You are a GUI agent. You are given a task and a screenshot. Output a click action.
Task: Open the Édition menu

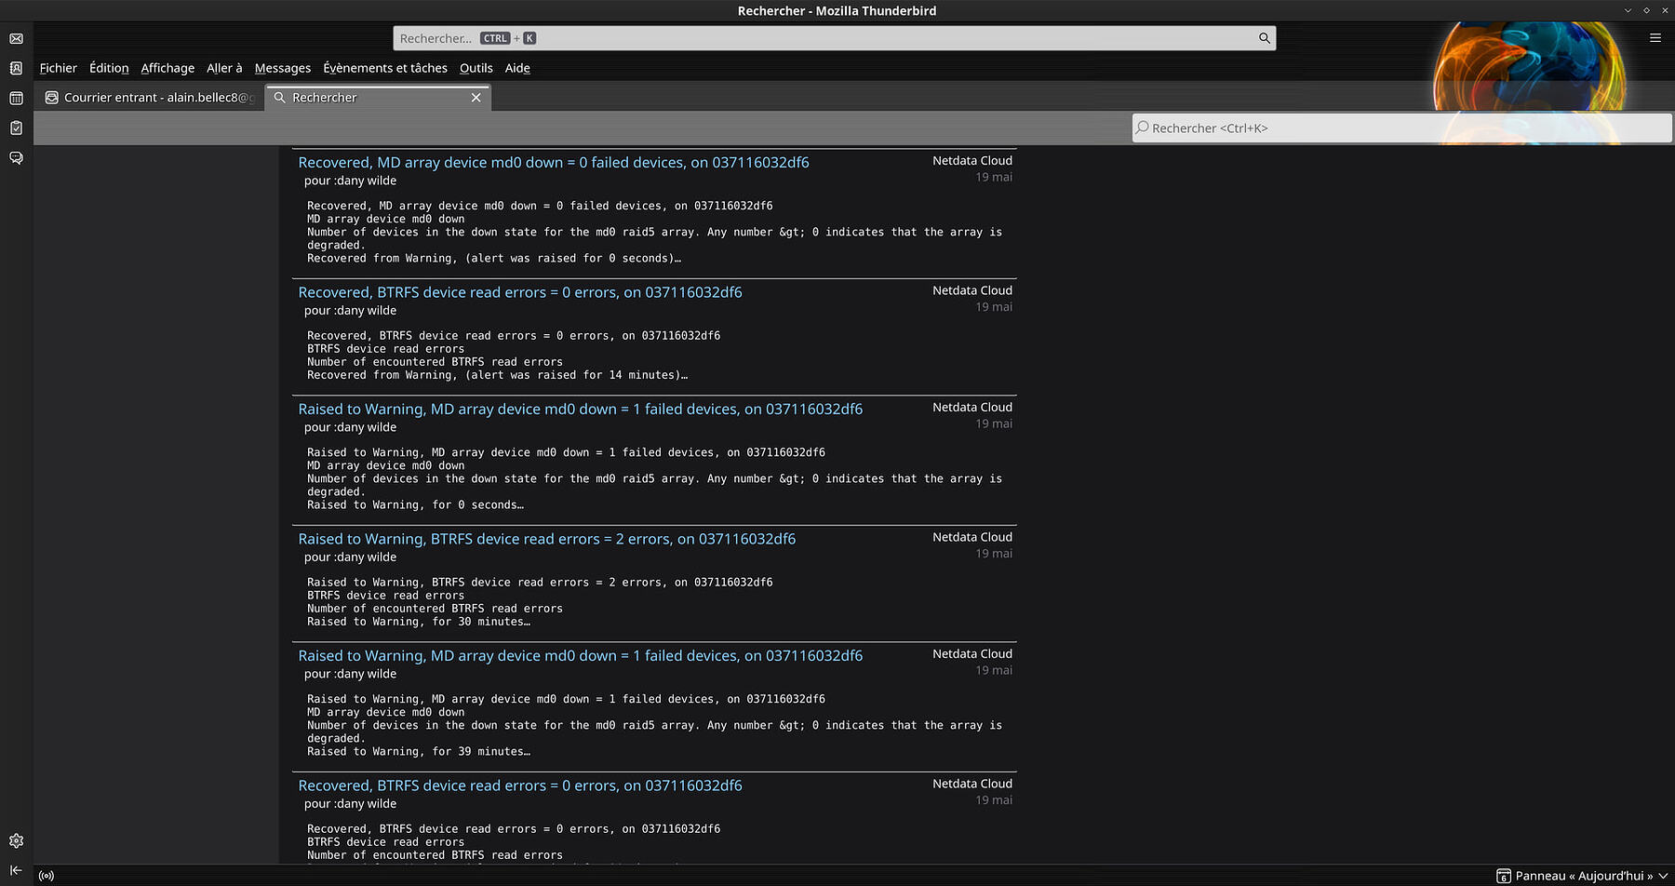click(109, 68)
